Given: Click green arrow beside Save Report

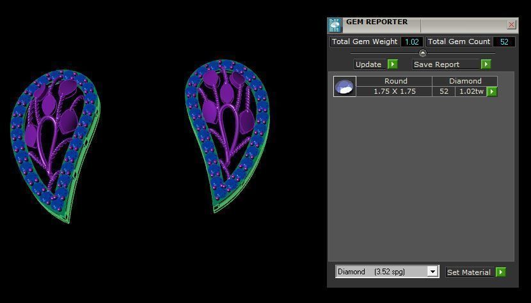Looking at the screenshot, I should 486,64.
